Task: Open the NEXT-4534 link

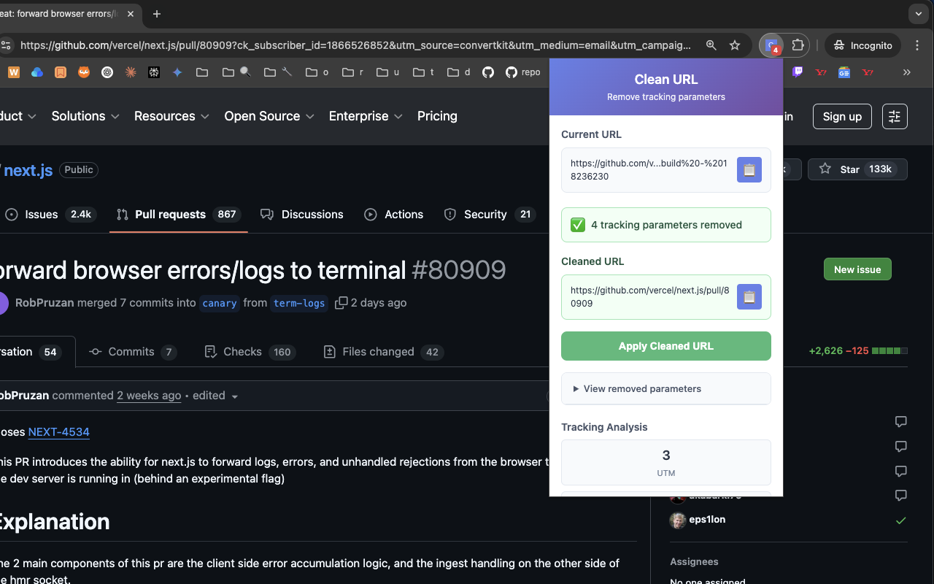Action: [x=58, y=431]
